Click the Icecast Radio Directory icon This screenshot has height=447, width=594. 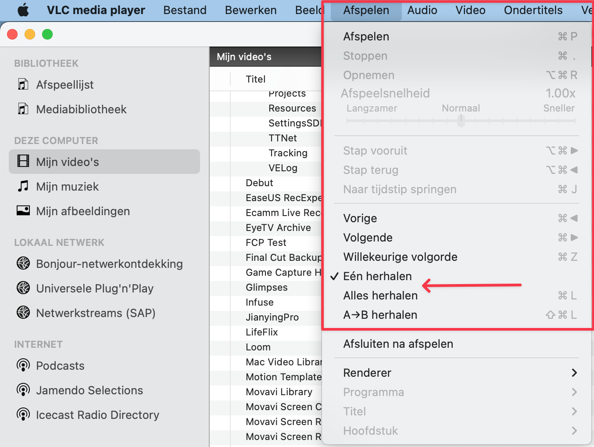(x=23, y=415)
